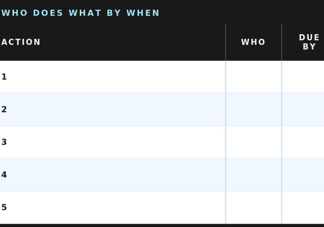Click the Due By cell in row 5
Viewport: 324px width, 227px height.
point(303,207)
